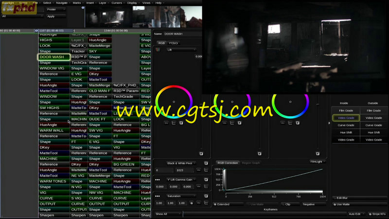Click the keyframe icon in the Pivot row
Viewport: 389px width, 219px height.
click(199, 170)
